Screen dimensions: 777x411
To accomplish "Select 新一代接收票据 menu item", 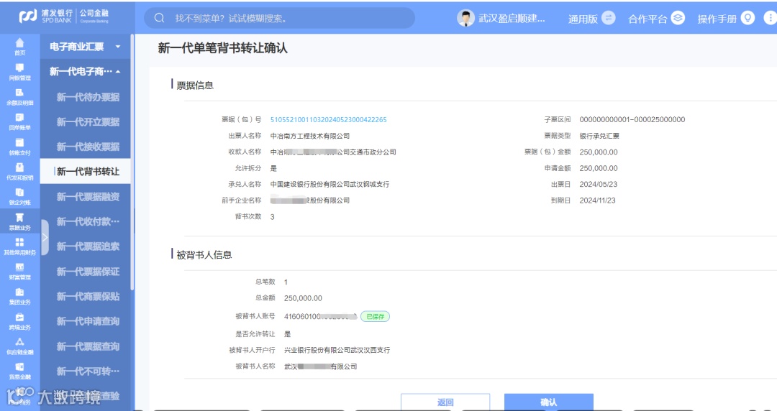I will click(88, 147).
